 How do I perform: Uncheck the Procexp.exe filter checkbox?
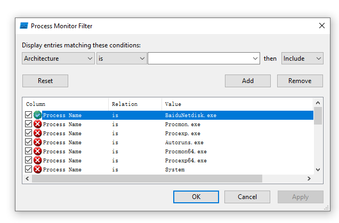tap(28, 133)
